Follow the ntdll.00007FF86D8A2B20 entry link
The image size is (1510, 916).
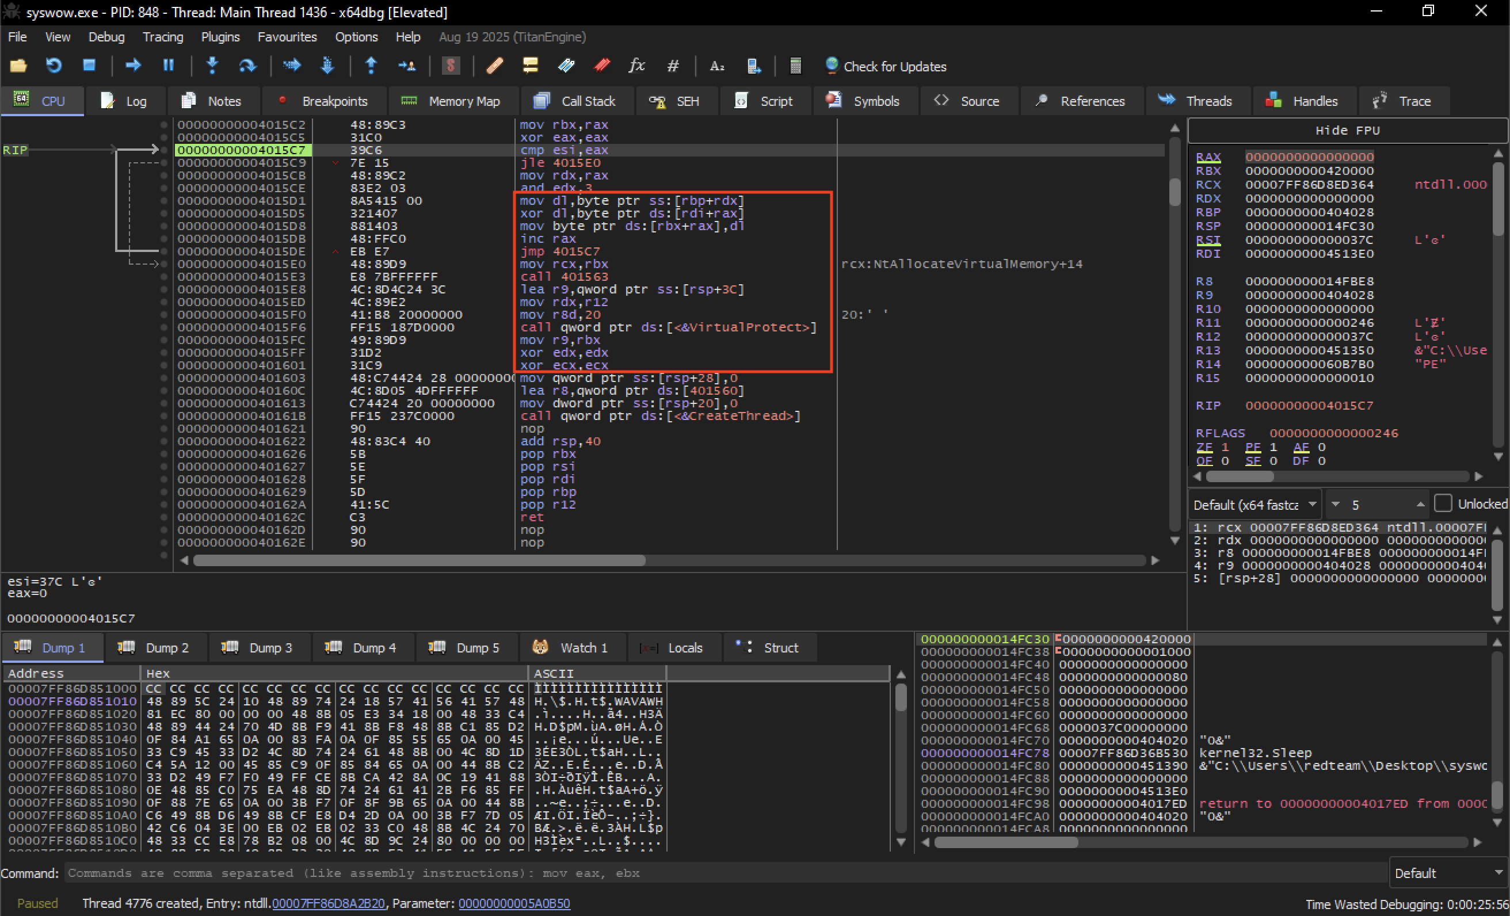pos(328,903)
